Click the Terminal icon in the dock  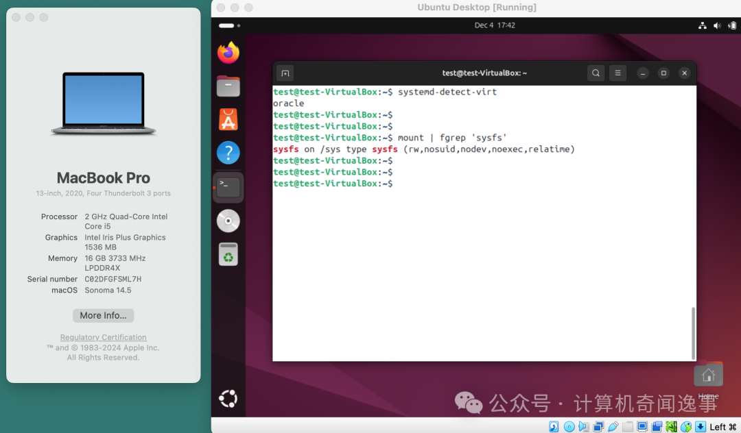click(228, 187)
